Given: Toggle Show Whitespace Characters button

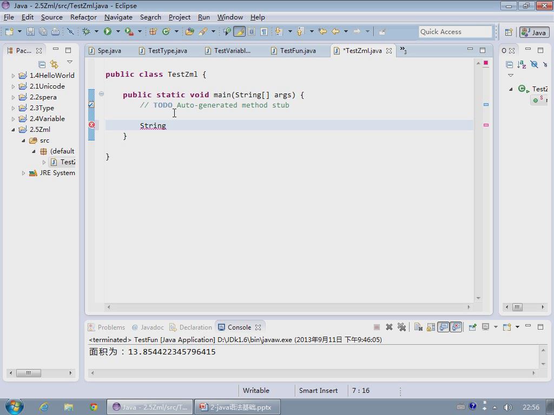Looking at the screenshot, I should click(264, 32).
